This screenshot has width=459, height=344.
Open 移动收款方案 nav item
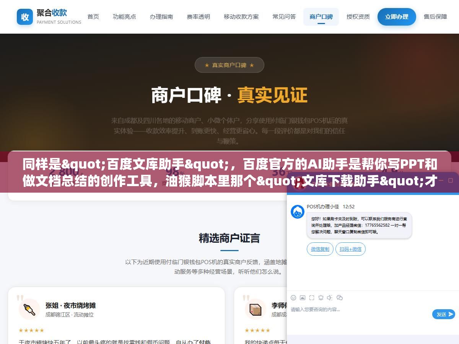click(x=241, y=17)
